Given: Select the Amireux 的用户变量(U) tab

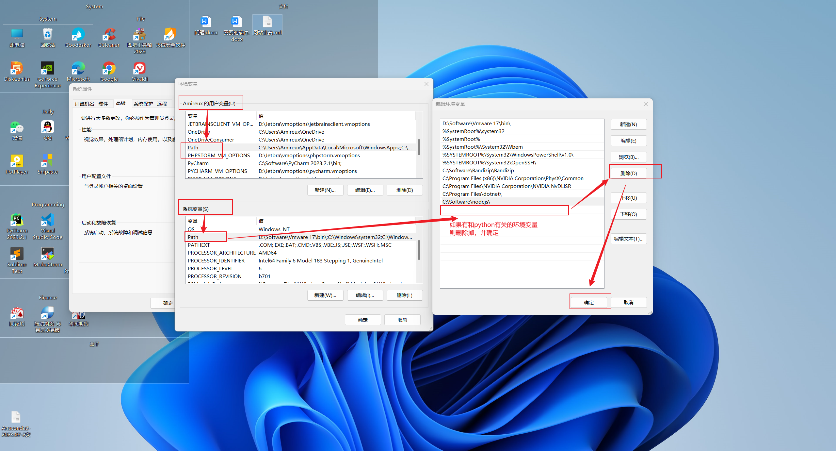Looking at the screenshot, I should tap(211, 102).
